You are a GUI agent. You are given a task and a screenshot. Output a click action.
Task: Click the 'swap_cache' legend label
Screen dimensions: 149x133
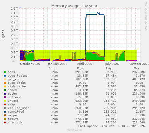tap(17, 83)
